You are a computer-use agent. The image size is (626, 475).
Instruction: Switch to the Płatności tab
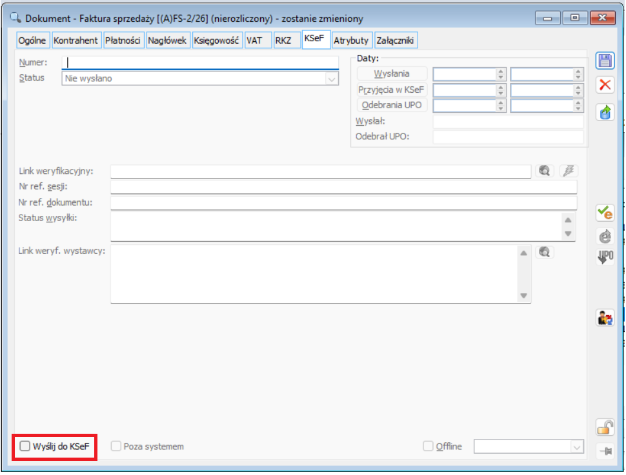click(x=123, y=41)
